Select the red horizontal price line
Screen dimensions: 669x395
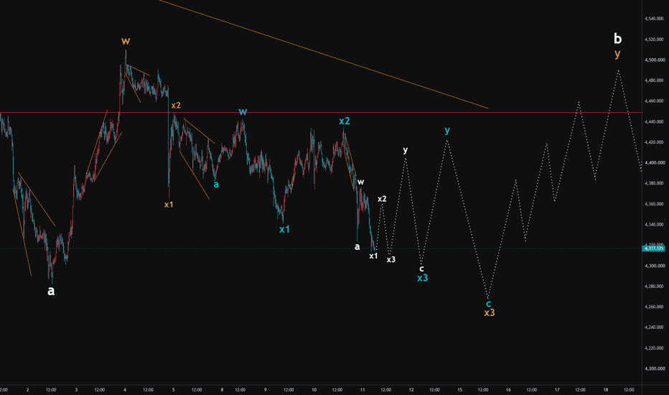321,112
